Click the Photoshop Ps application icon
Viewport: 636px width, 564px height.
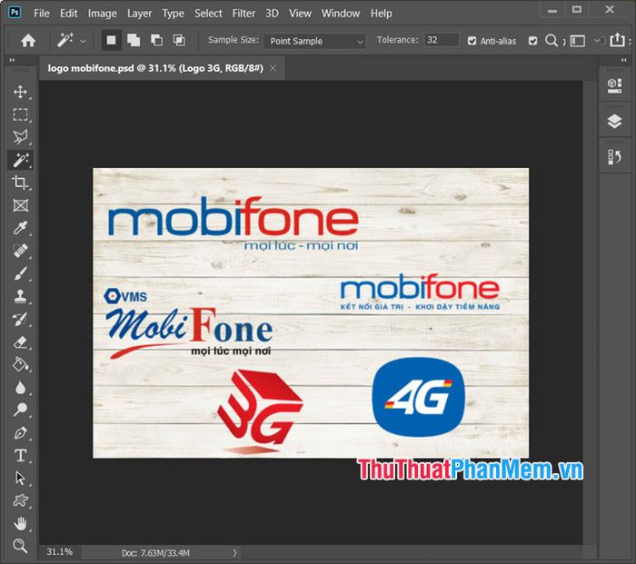click(15, 13)
